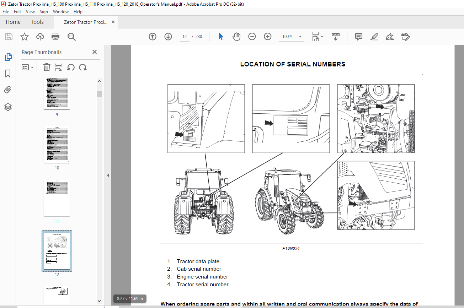Click the read mode scrolling icon
Image resolution: width=464 pixels, height=308 pixels.
336,37
